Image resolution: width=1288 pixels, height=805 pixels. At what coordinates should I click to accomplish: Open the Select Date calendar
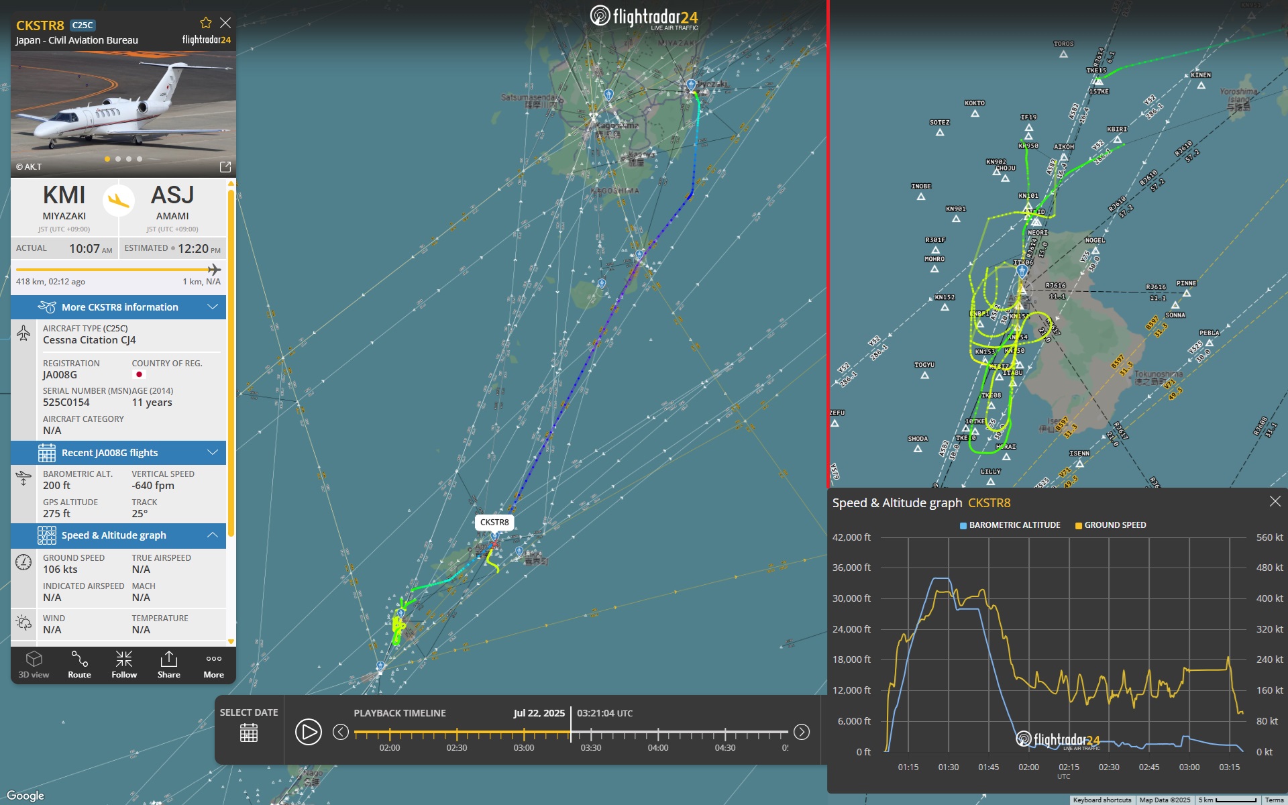click(249, 733)
